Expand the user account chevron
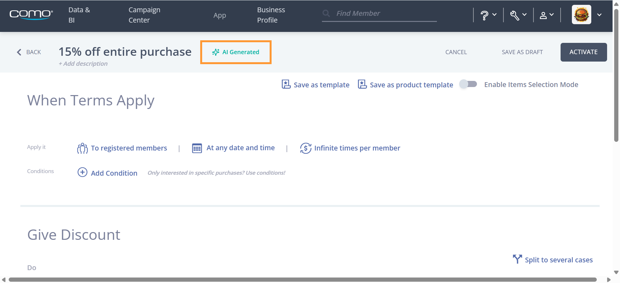The height and width of the screenshot is (283, 620). tap(552, 15)
